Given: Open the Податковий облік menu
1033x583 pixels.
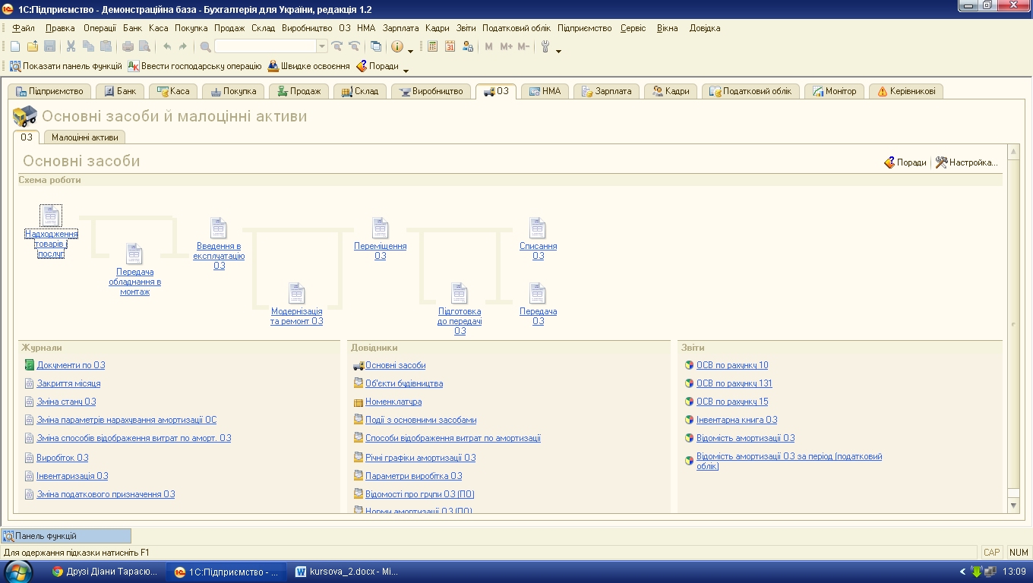Looking at the screenshot, I should coord(516,28).
